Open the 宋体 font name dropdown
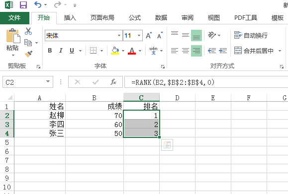This screenshot has height=194, width=288. pos(119,35)
